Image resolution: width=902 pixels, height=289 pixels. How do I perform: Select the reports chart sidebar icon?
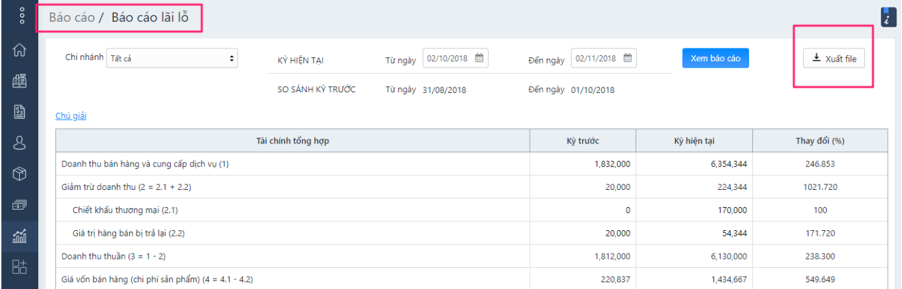pyautogui.click(x=19, y=236)
